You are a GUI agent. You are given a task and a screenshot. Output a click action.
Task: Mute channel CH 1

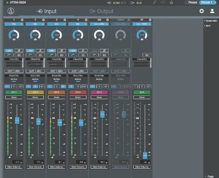(x=14, y=97)
